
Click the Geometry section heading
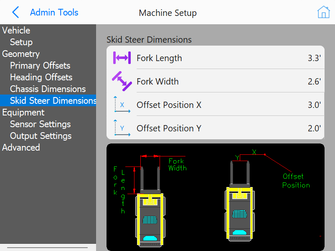point(21,54)
